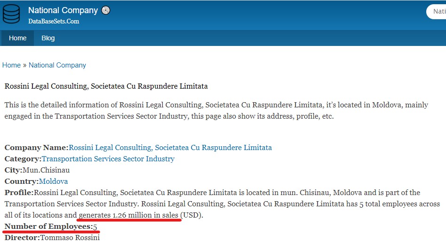The image size is (446, 249).
Task: Click the Company Name bold label
Action: point(36,147)
